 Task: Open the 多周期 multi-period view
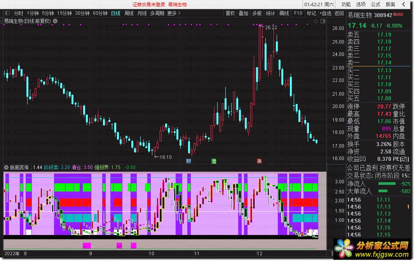click(x=157, y=13)
